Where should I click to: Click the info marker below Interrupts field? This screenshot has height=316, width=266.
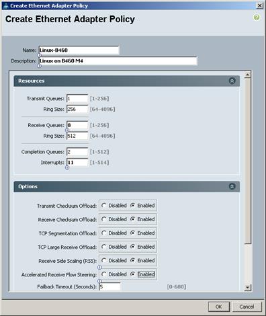(67, 167)
